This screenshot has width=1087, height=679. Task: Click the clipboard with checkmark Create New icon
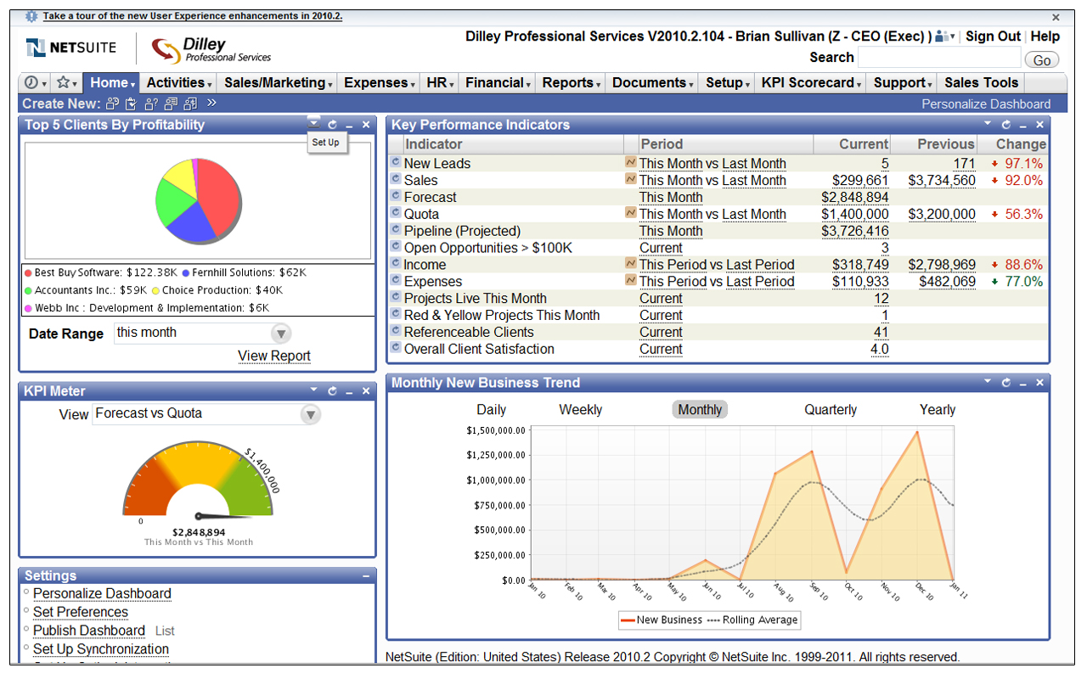(131, 104)
